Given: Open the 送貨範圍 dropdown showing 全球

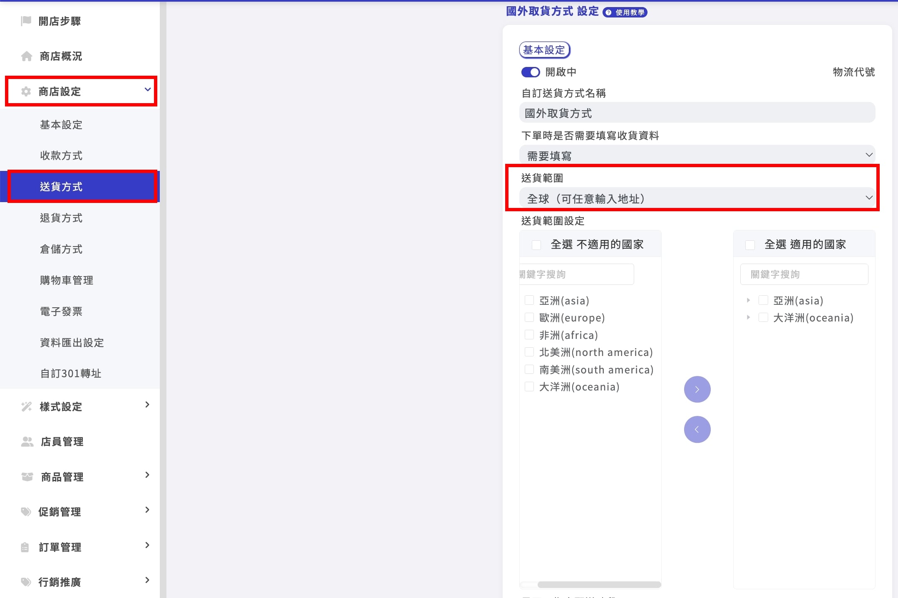Looking at the screenshot, I should point(697,198).
